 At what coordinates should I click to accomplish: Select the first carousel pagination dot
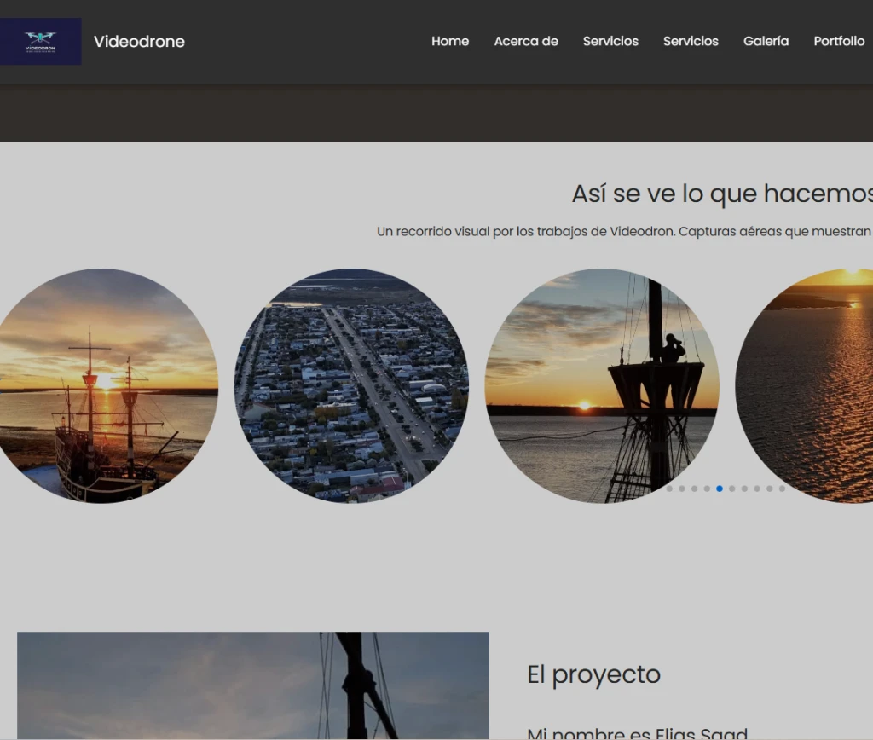click(x=669, y=489)
